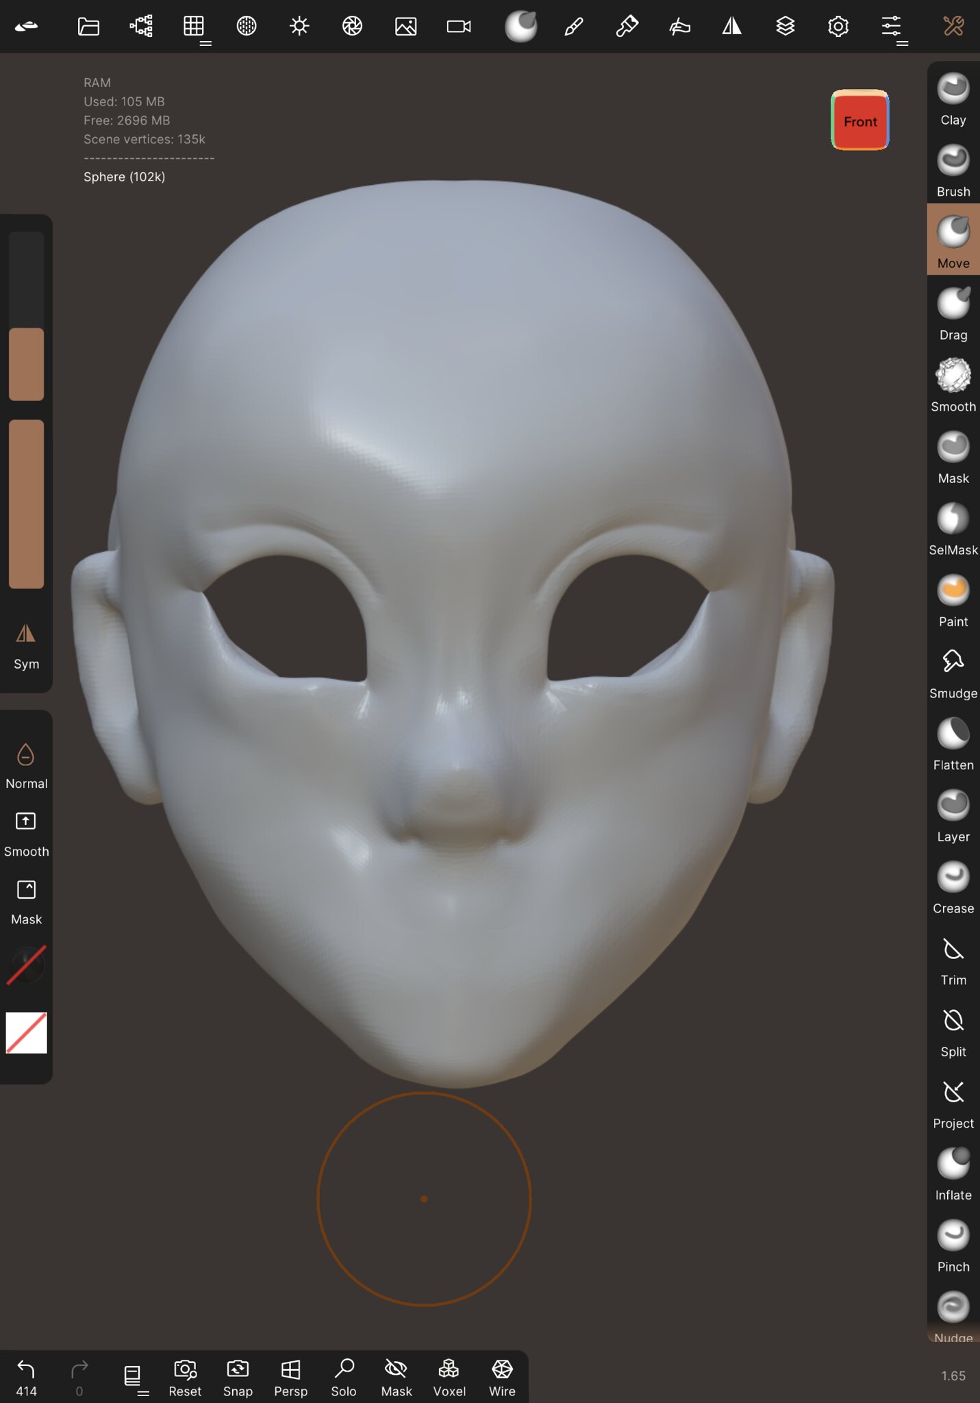The image size is (980, 1403).
Task: Open the white disabled stencil swatch
Action: click(x=26, y=1032)
